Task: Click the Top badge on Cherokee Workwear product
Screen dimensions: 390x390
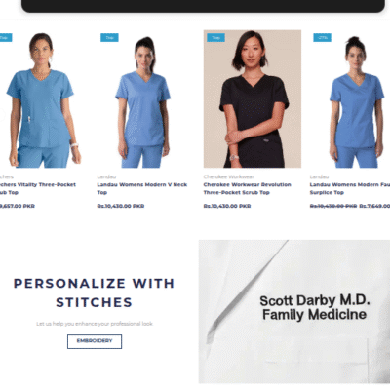Action: click(x=215, y=38)
